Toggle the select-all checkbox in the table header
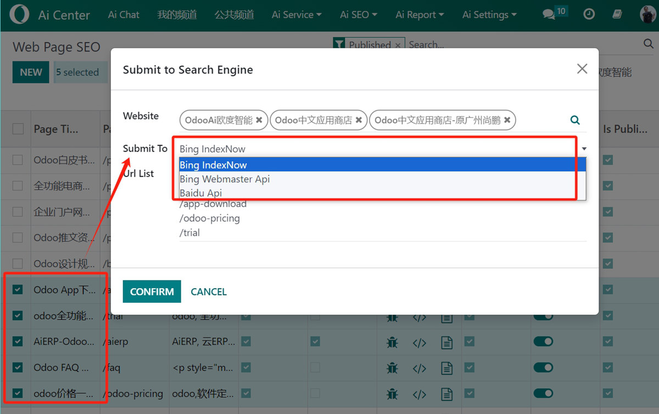 tap(18, 129)
